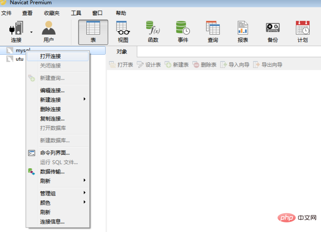Choose 关闭连接 in the context menu
The width and height of the screenshot is (321, 232).
(x=58, y=66)
